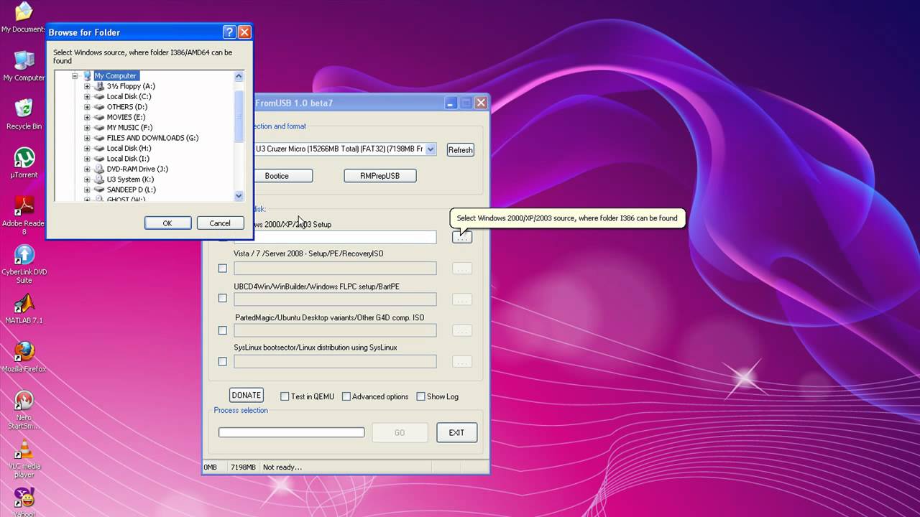Click folder tree scrollbar down arrow
This screenshot has width=920, height=517.
tap(239, 196)
